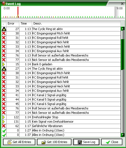The height and width of the screenshot is (148, 126).
Task: Click the scrollbar down arrow
Action: click(x=123, y=135)
